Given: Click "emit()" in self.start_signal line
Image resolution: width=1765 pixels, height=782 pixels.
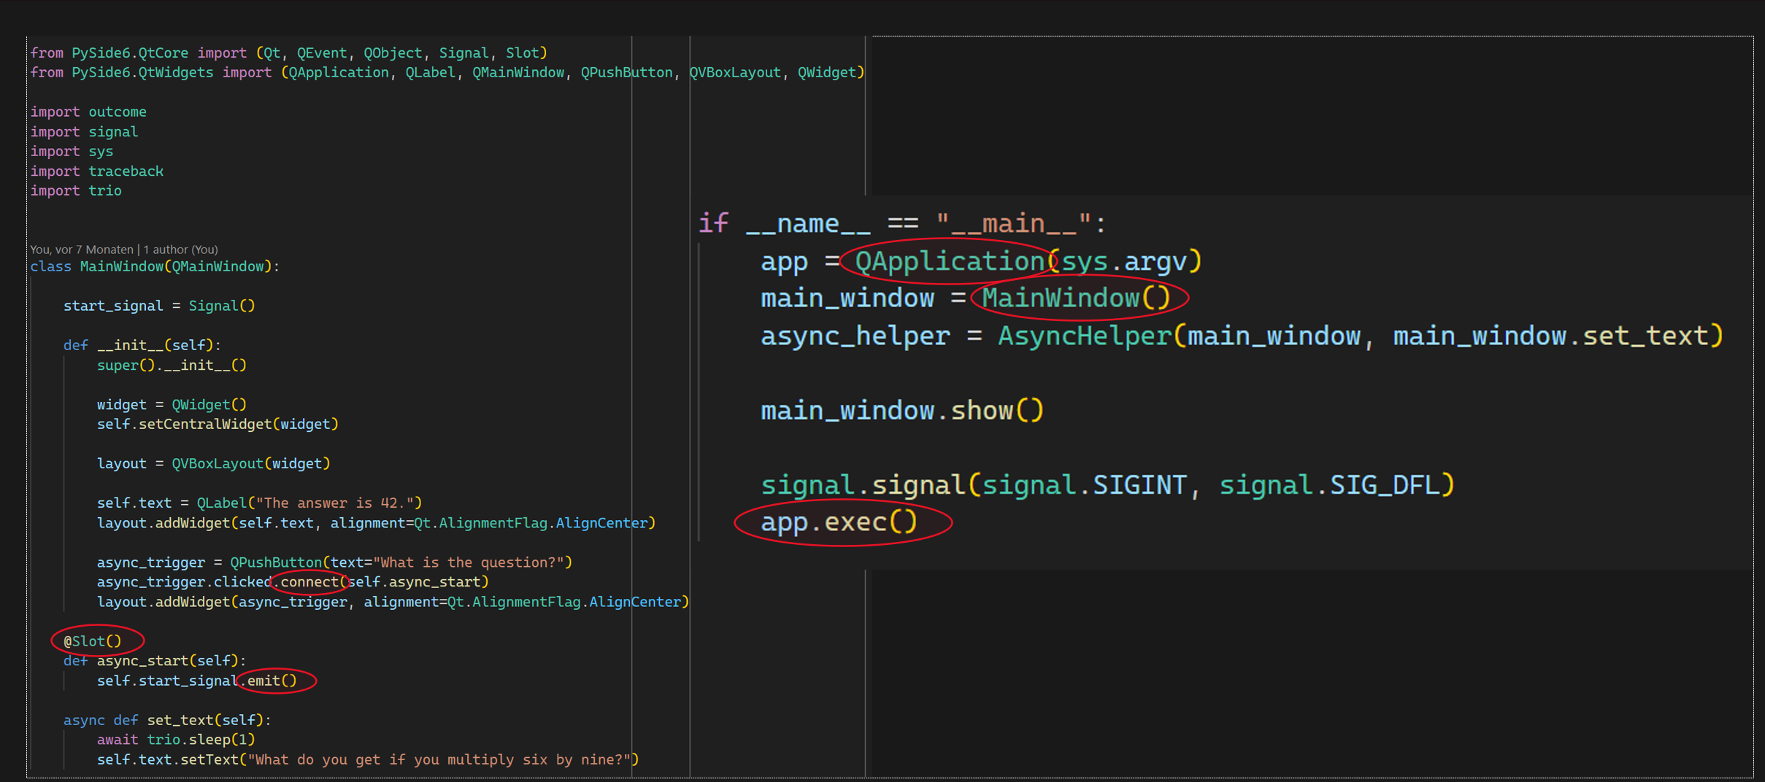Looking at the screenshot, I should point(272,681).
